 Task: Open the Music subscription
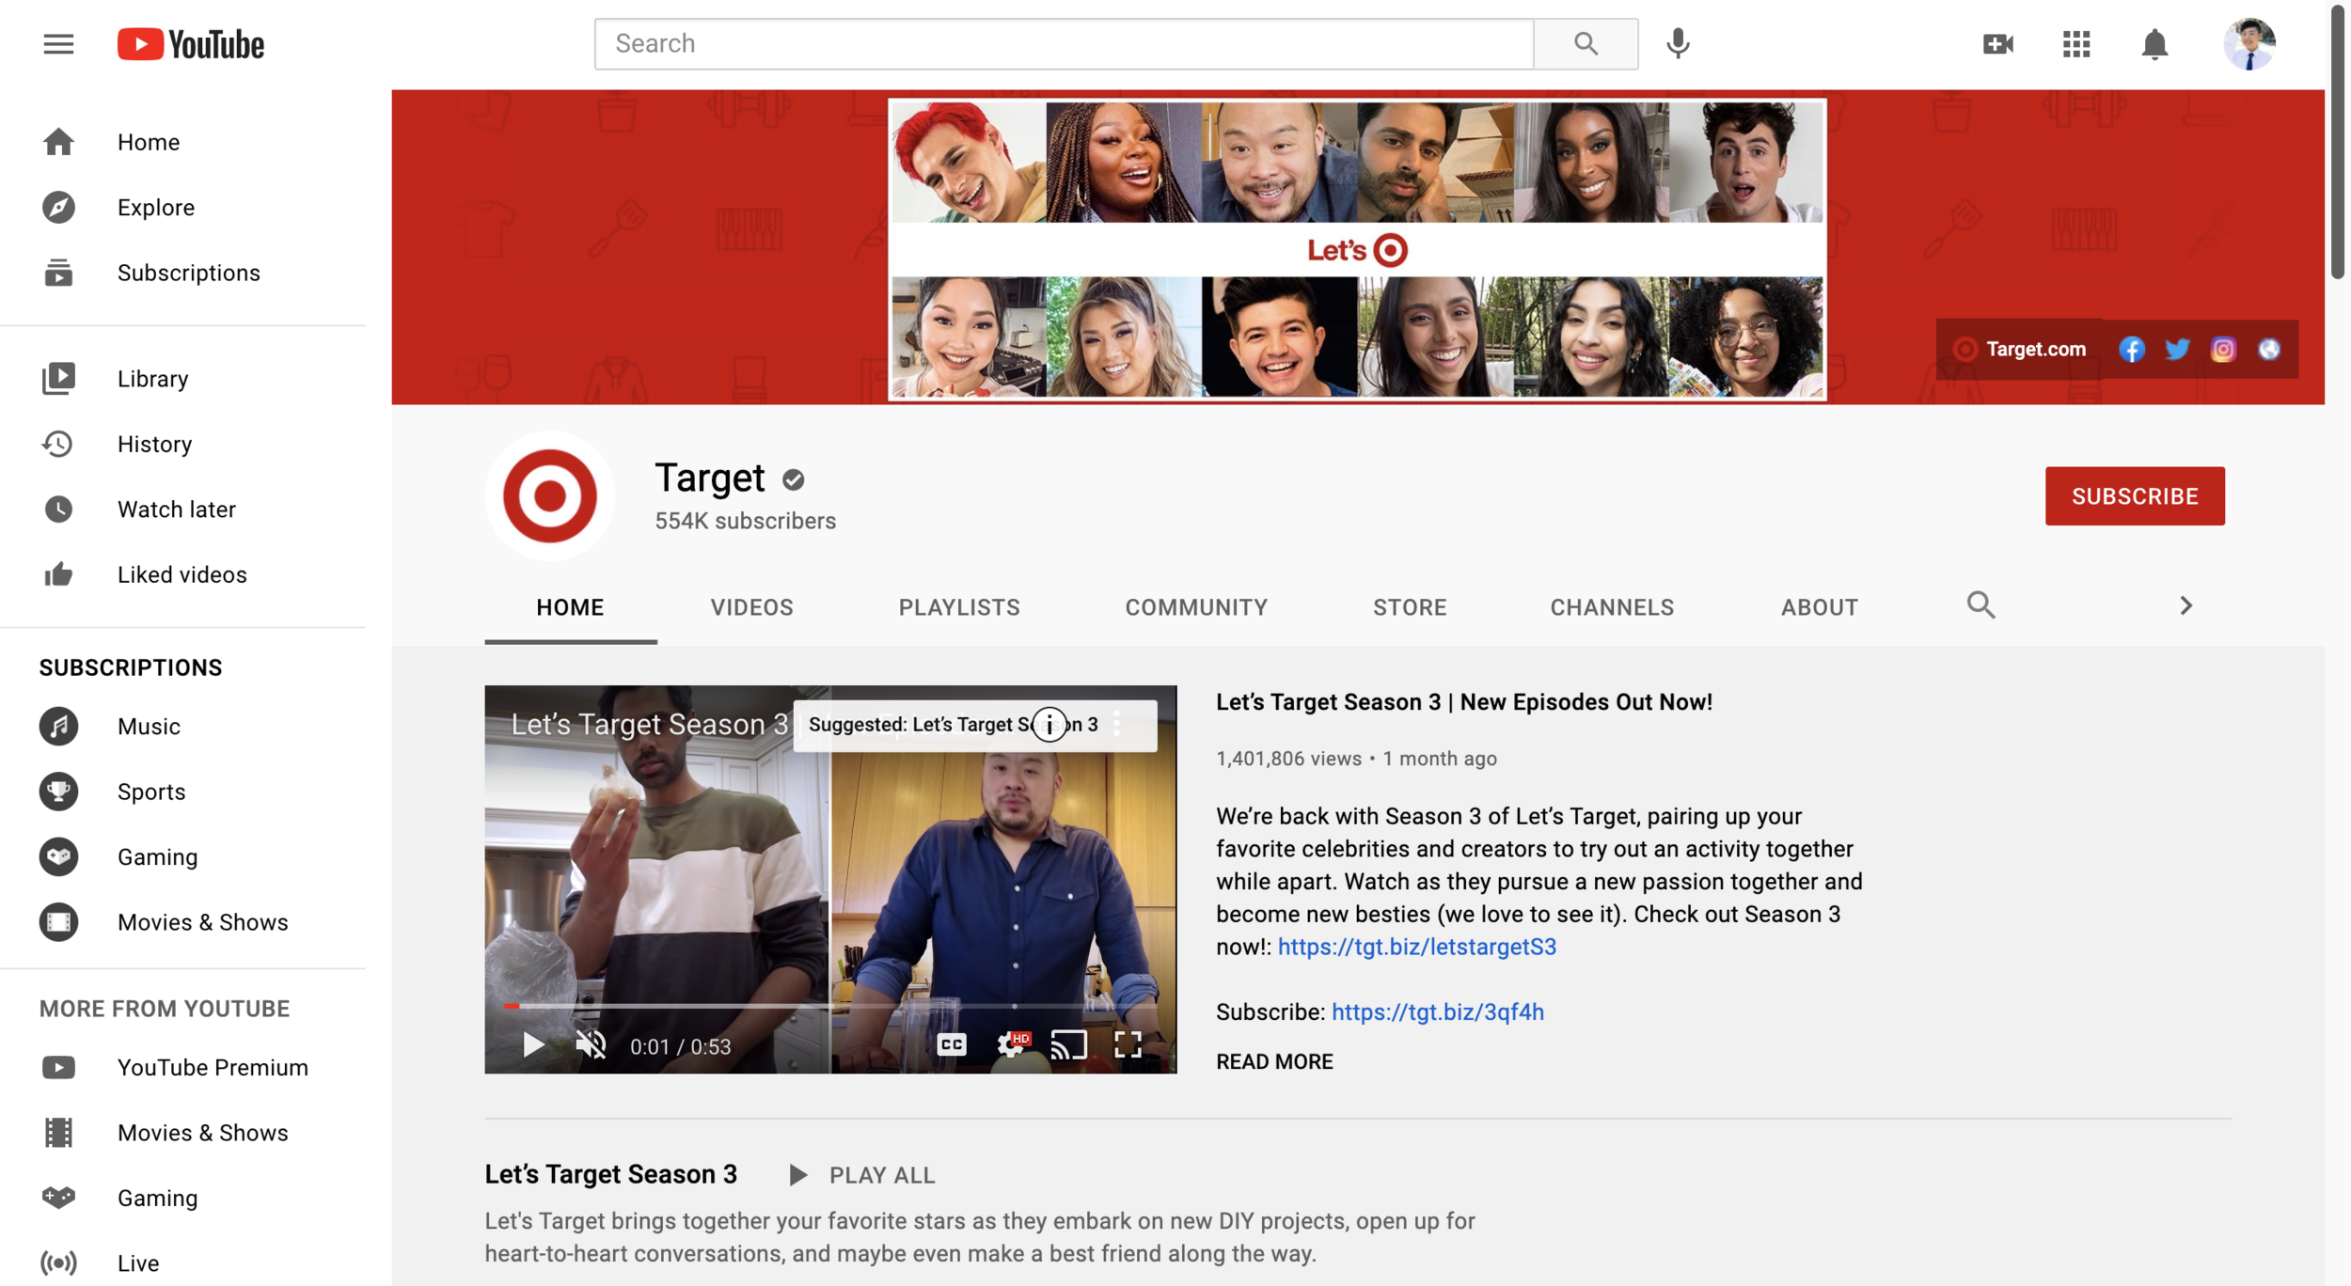(x=183, y=727)
